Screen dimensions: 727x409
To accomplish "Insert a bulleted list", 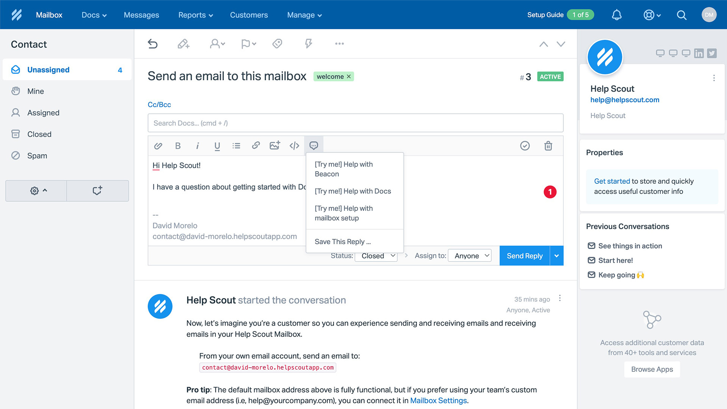I will 236,146.
